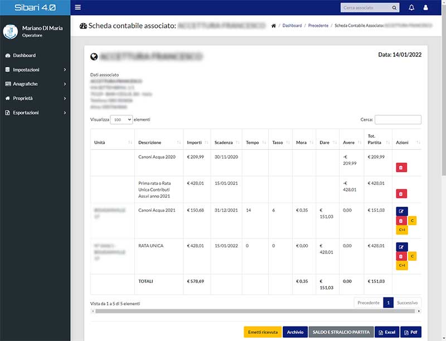The image size is (446, 341).
Task: Export the table to Excel
Action: [x=387, y=332]
